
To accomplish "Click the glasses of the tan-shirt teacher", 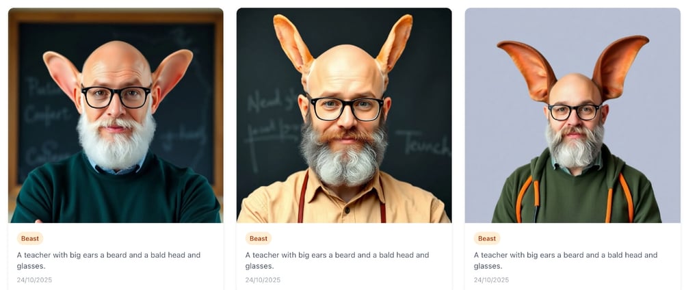I will click(x=346, y=108).
